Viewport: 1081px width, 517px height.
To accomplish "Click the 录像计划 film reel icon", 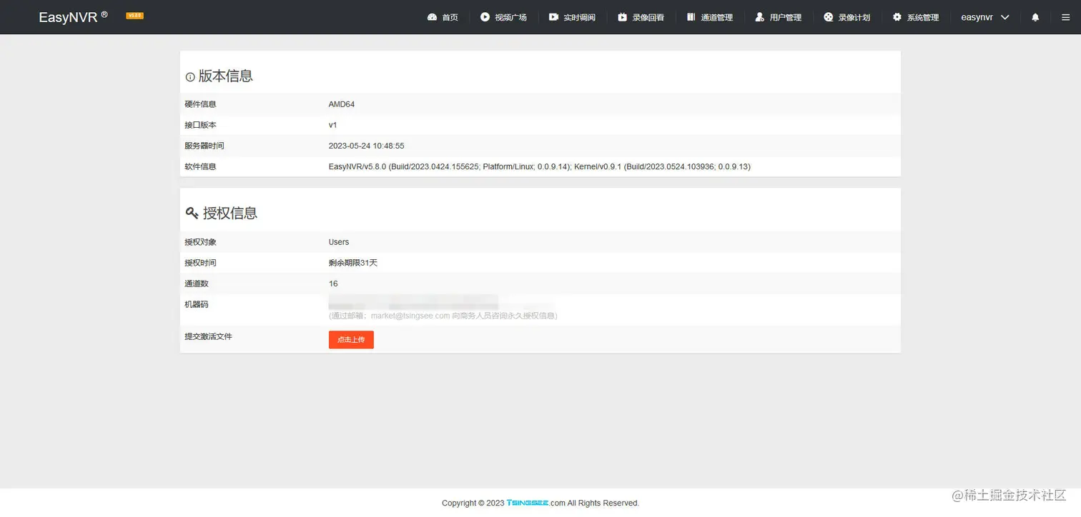I will click(x=829, y=17).
